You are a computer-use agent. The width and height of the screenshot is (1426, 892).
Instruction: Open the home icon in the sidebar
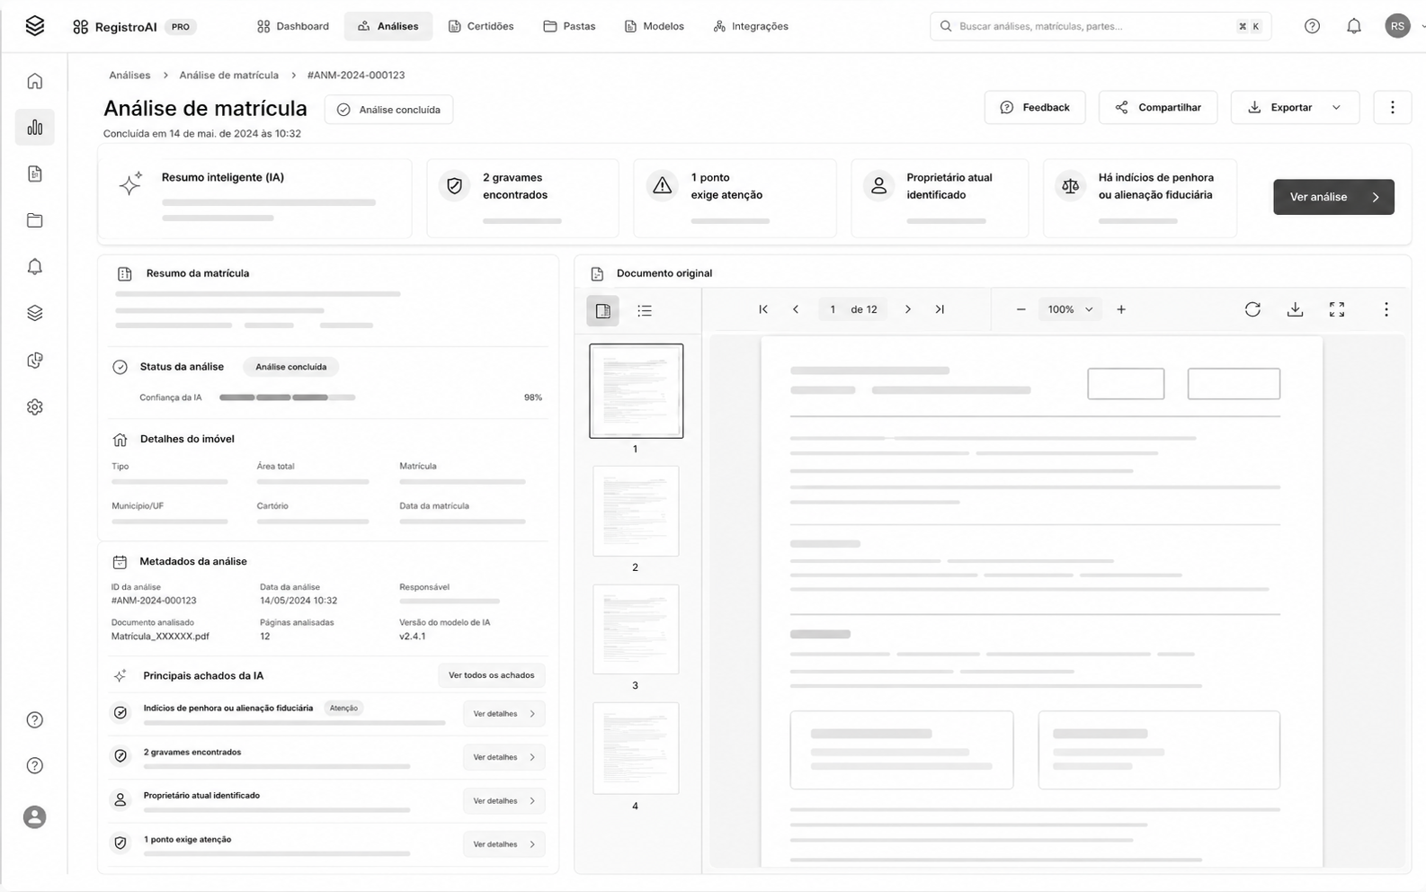pyautogui.click(x=34, y=81)
